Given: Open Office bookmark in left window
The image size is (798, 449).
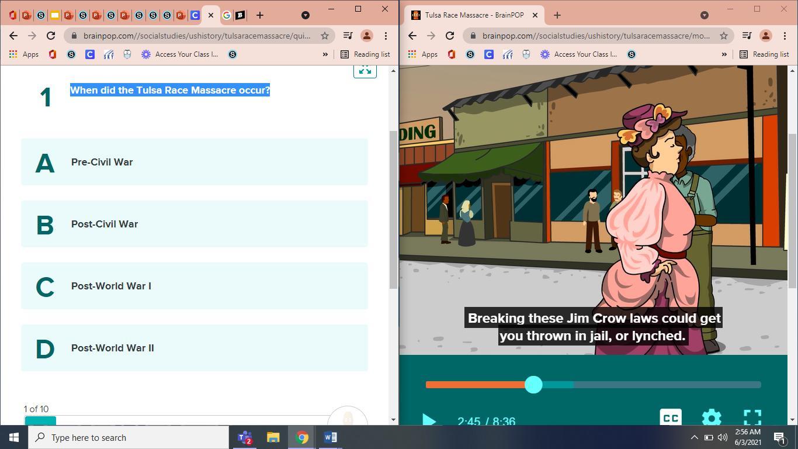Looking at the screenshot, I should coord(53,54).
